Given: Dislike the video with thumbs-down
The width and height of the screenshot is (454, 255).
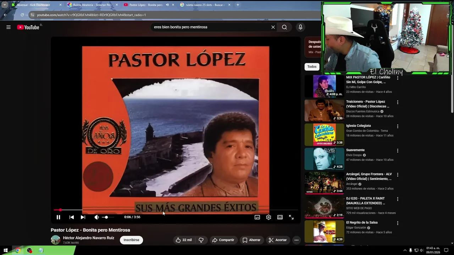Looking at the screenshot, I should (201, 240).
